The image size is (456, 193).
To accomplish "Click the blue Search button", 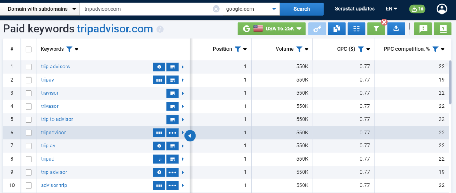I will click(301, 9).
